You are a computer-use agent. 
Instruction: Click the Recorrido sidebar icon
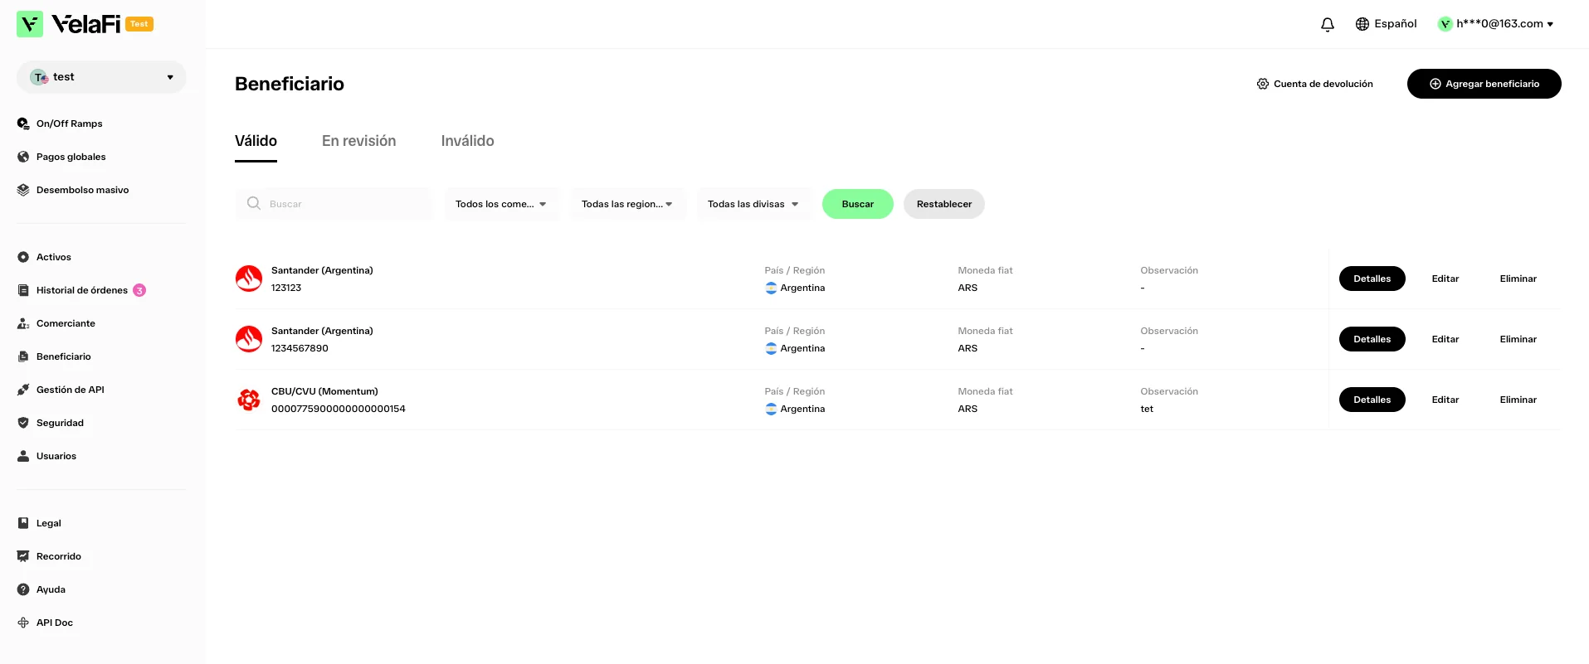point(23,556)
